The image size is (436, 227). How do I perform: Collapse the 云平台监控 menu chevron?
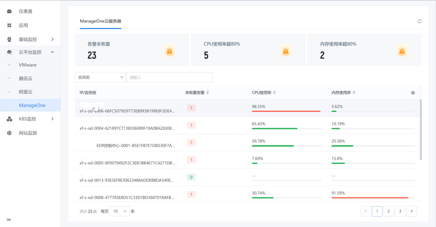point(52,52)
